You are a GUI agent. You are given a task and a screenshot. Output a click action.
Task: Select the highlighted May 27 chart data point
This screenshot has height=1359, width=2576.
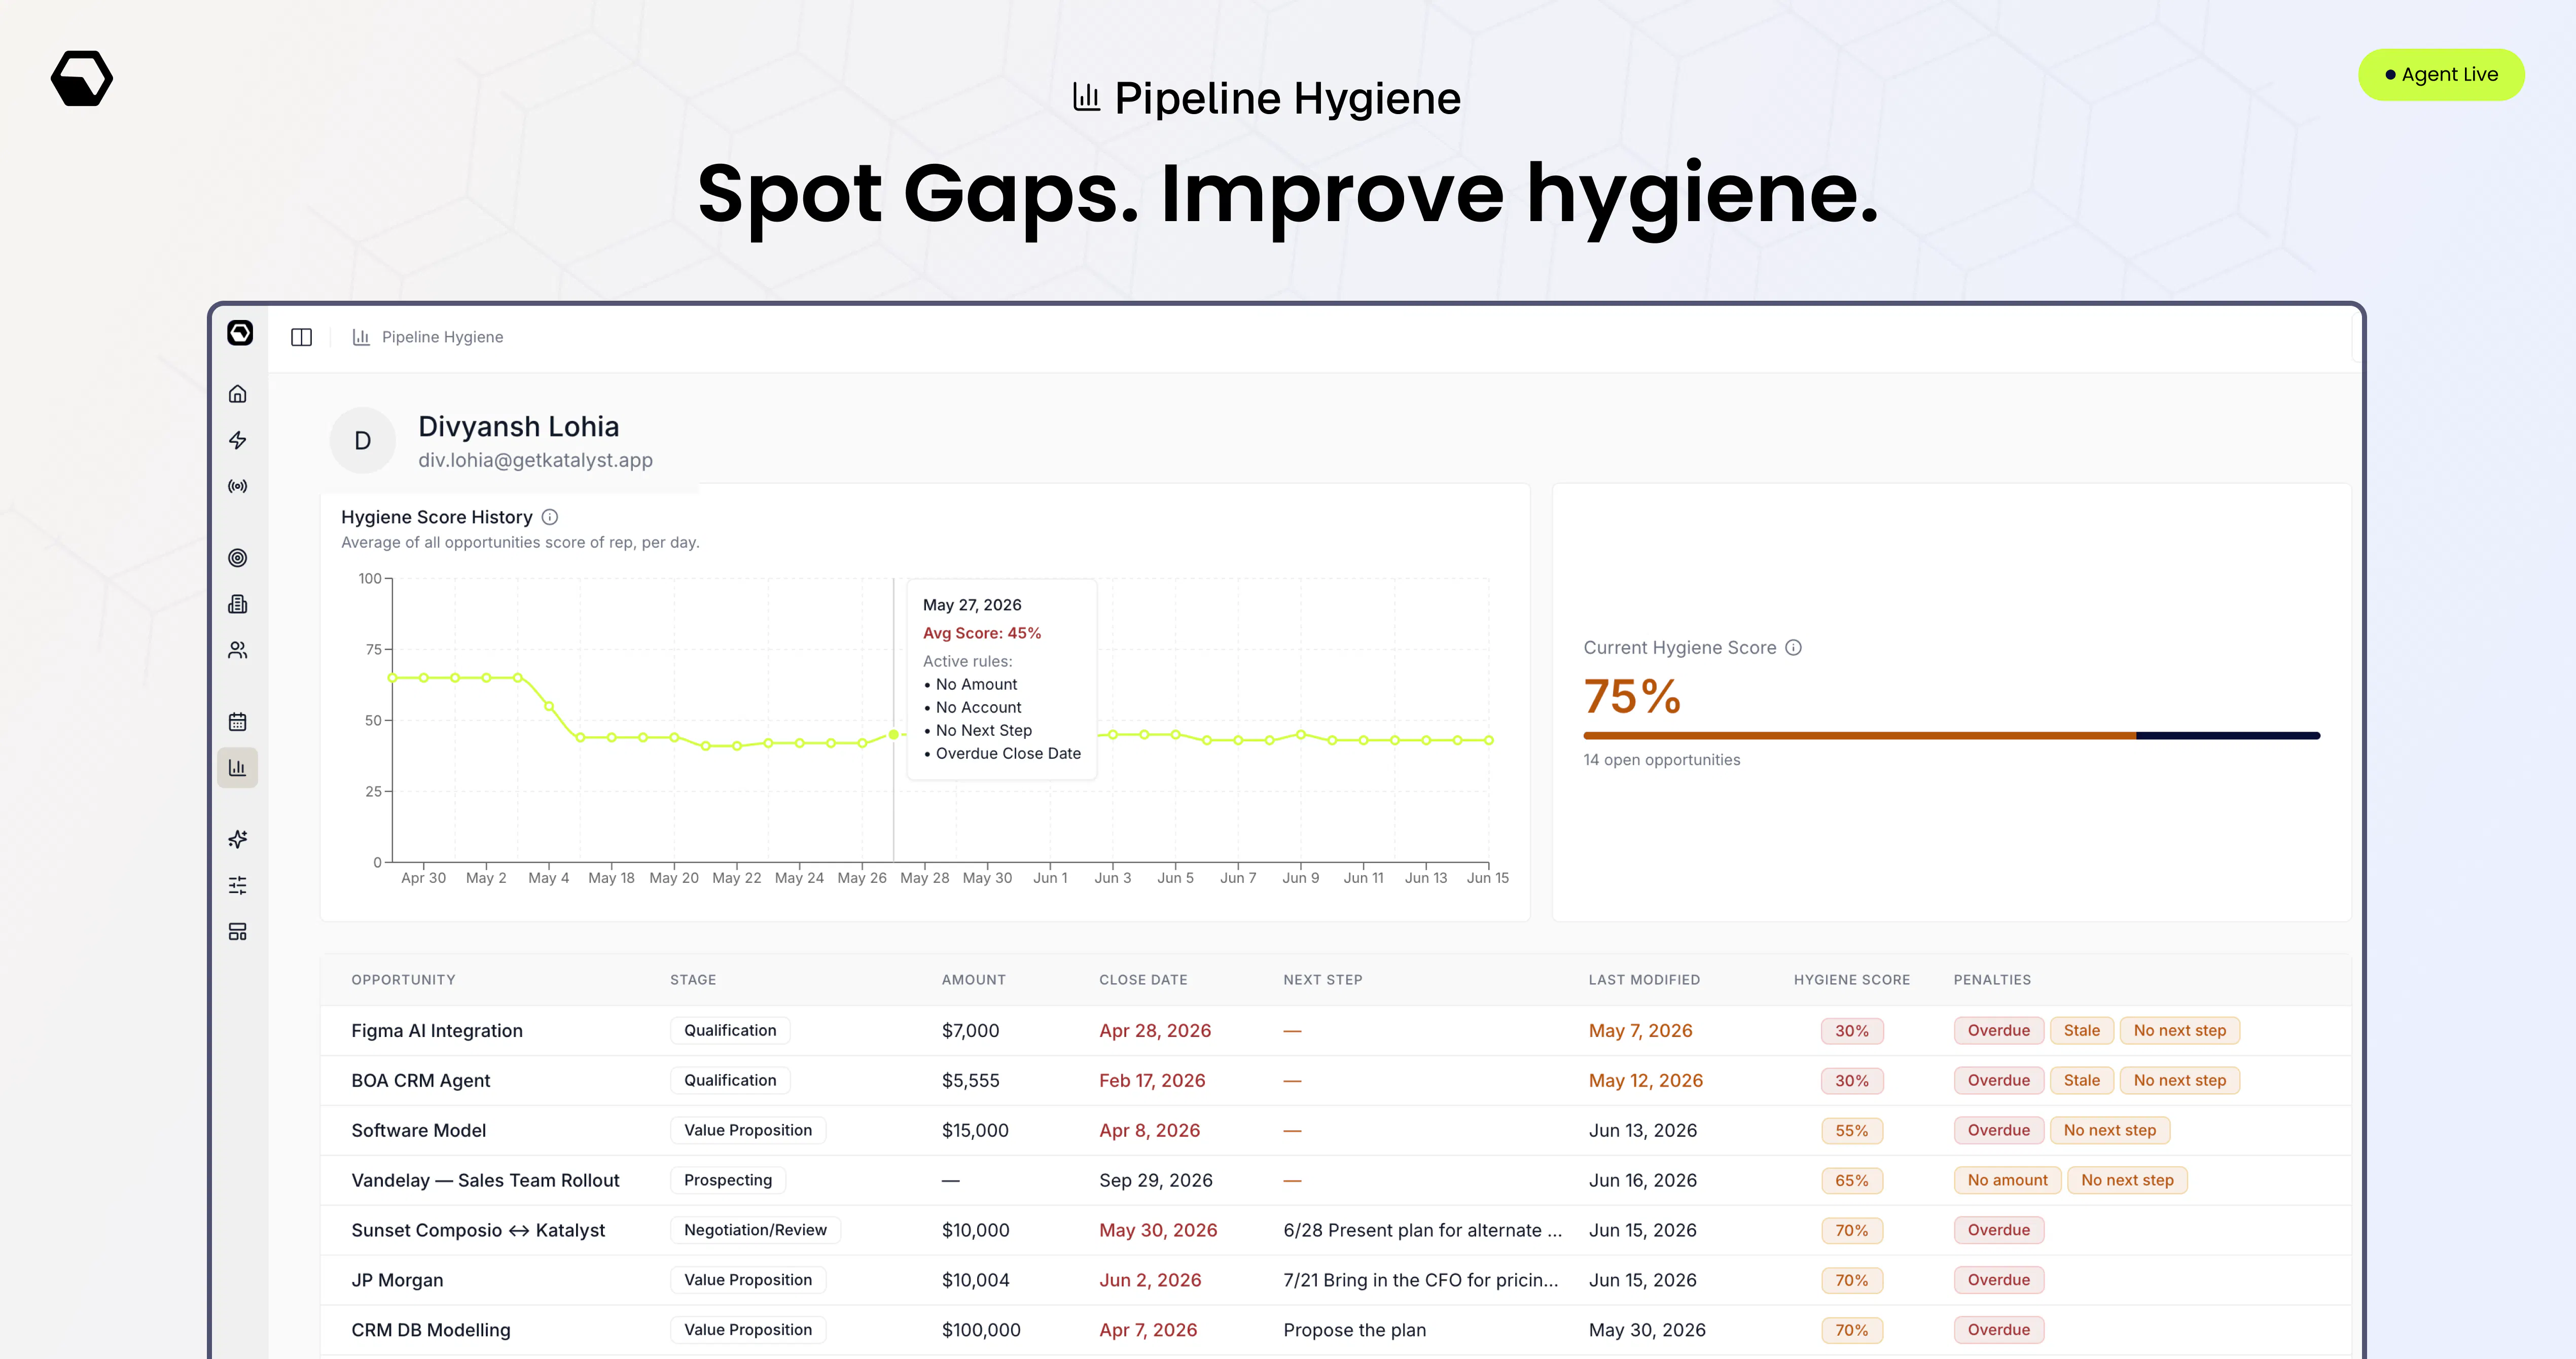[x=894, y=735]
